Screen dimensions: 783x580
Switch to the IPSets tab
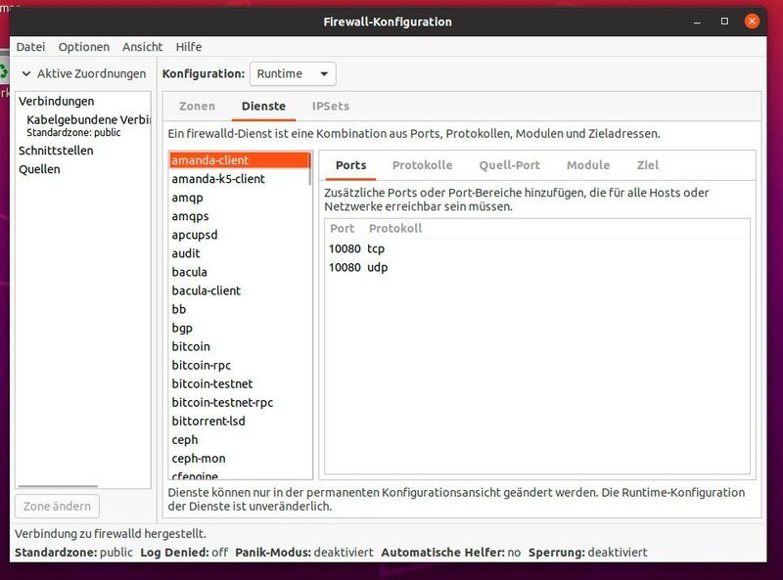pyautogui.click(x=330, y=106)
